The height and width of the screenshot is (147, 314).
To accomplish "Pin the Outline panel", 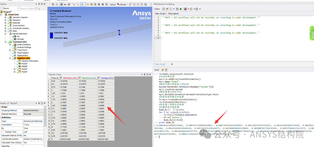I will (x=39, y=4).
